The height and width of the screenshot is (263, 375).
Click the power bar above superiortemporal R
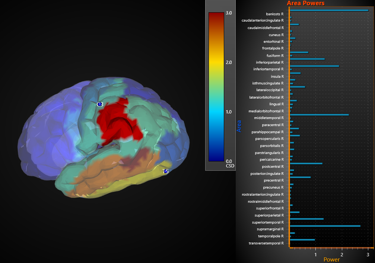(306, 219)
